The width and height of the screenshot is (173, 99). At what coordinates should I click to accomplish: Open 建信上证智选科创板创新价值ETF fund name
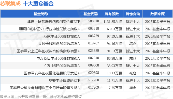point(53,22)
